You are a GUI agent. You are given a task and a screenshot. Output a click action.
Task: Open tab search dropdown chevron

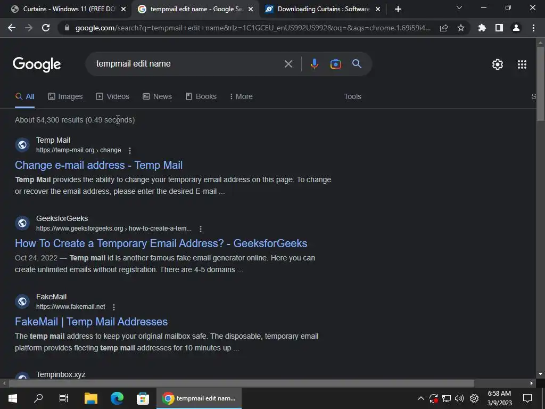click(x=459, y=7)
